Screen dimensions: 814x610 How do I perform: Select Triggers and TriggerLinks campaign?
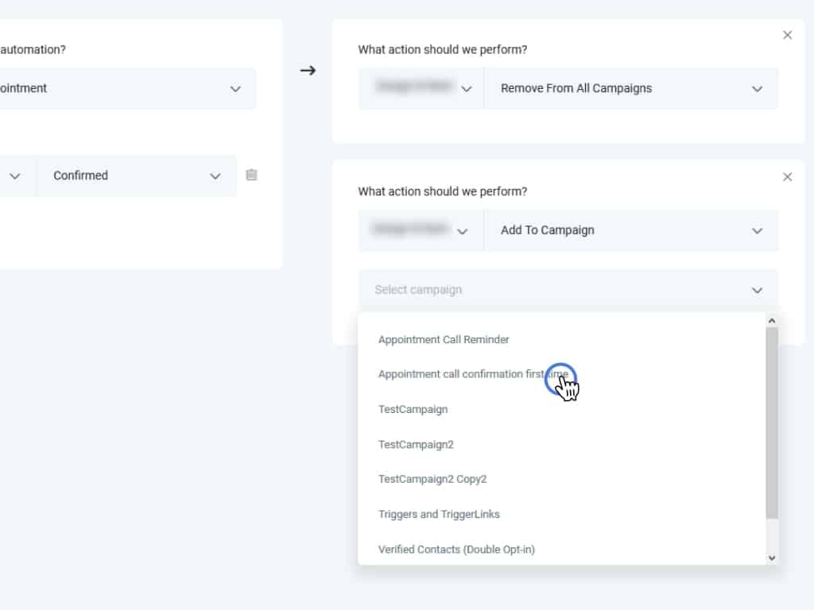point(439,515)
